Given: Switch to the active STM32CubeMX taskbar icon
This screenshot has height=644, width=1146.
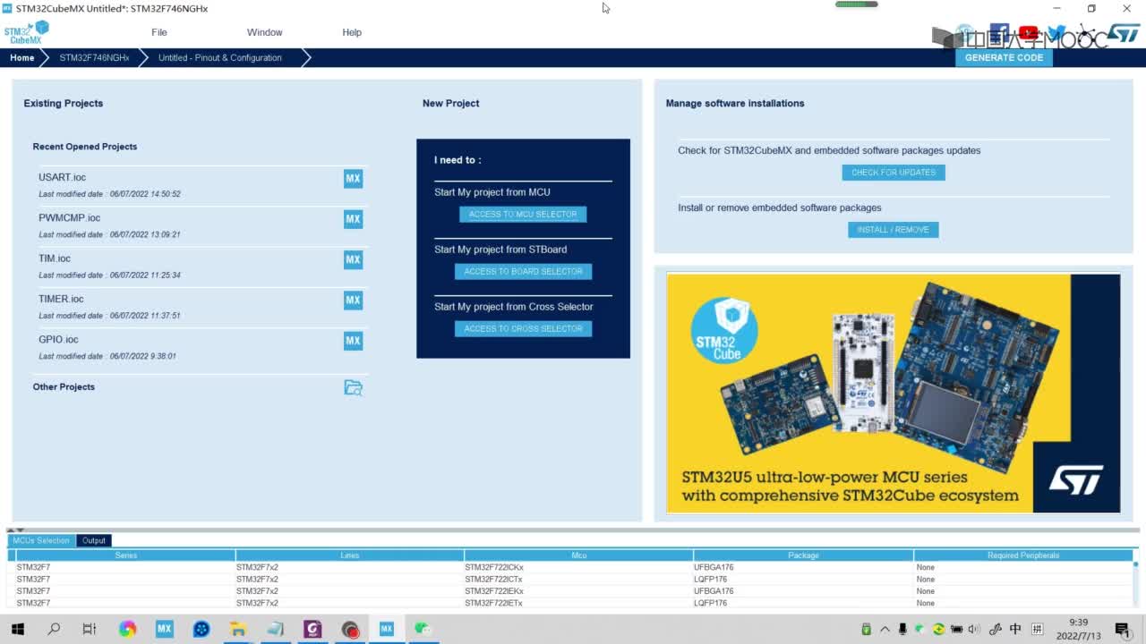Looking at the screenshot, I should point(386,629).
